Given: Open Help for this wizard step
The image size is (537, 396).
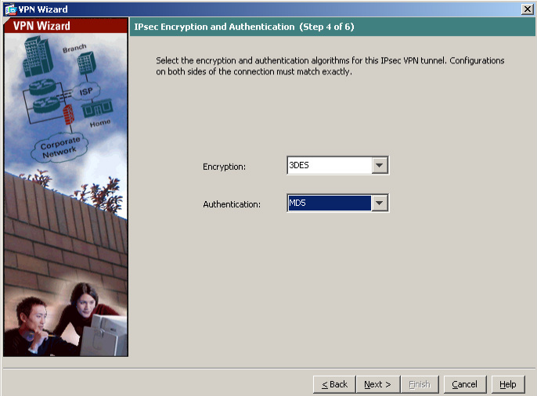Looking at the screenshot, I should tap(508, 384).
